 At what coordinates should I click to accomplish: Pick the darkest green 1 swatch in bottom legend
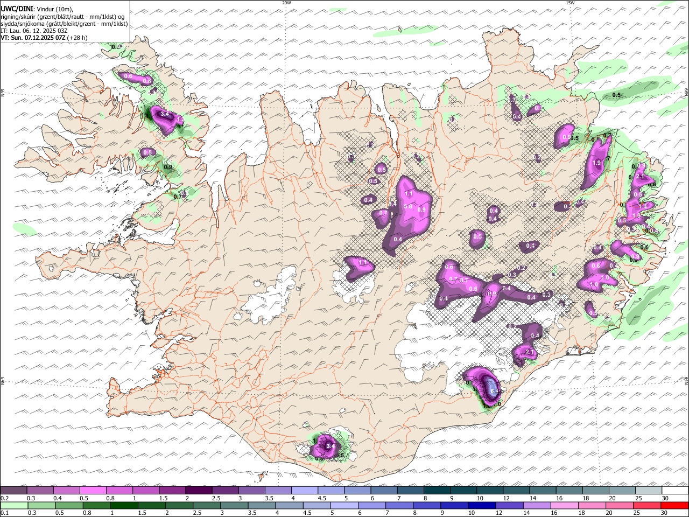click(124, 506)
